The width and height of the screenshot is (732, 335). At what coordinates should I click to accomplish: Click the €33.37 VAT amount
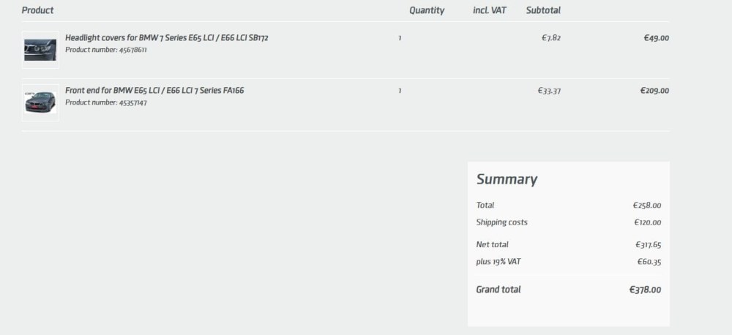point(549,91)
